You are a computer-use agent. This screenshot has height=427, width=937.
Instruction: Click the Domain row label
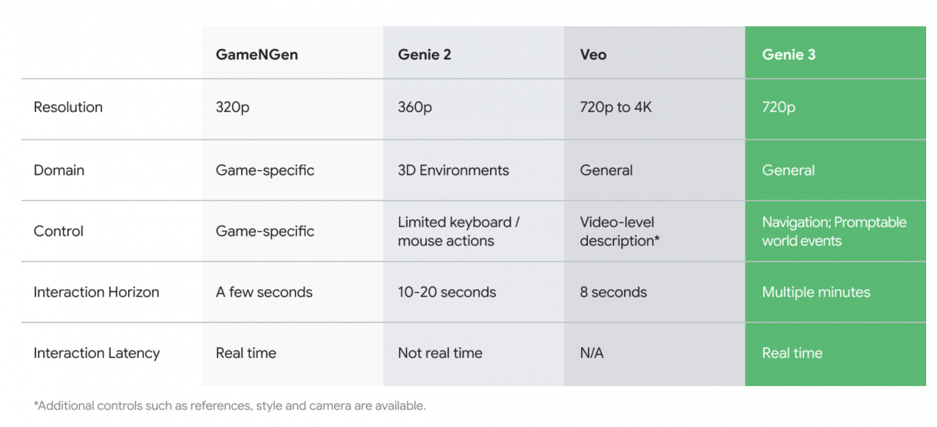point(59,170)
